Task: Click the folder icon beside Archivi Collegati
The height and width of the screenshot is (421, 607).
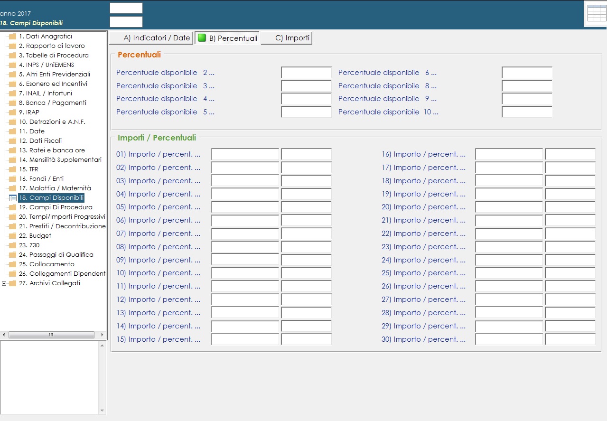Action: tap(13, 283)
